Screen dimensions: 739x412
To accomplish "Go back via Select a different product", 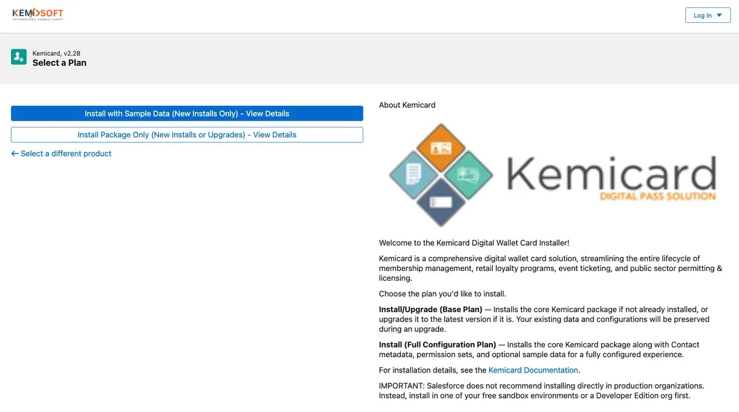I will click(x=62, y=153).
